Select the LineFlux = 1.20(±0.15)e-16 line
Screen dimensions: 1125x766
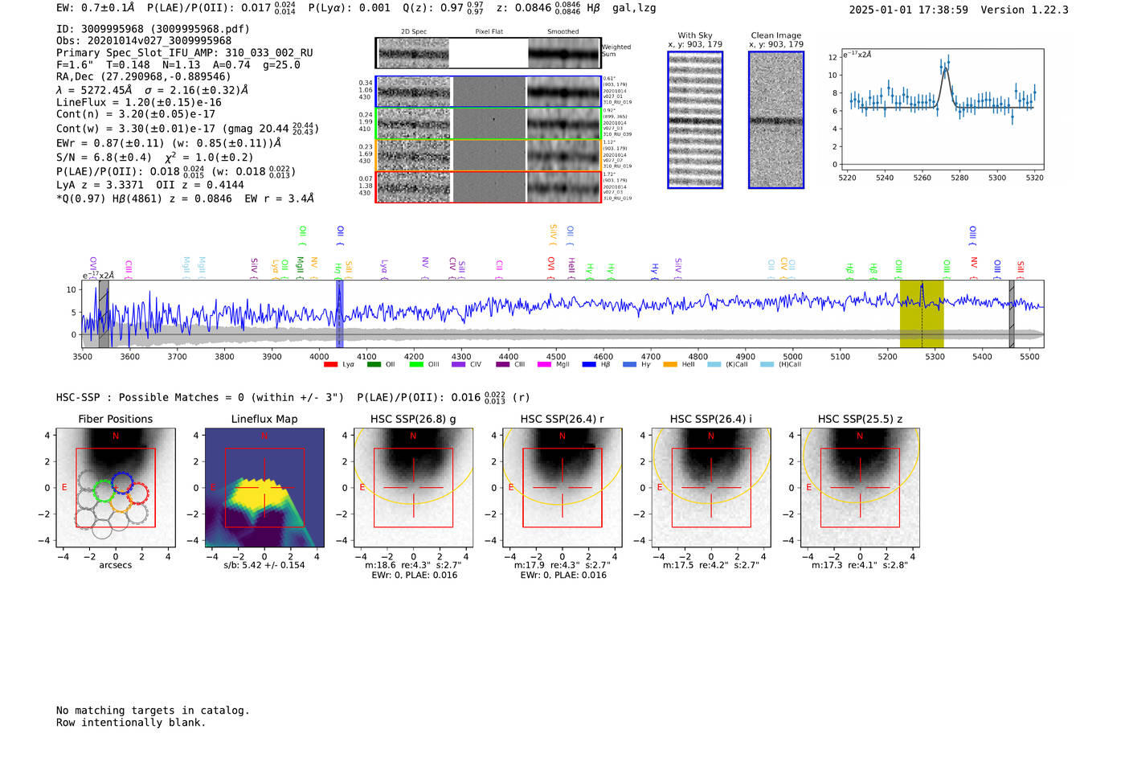coord(139,103)
